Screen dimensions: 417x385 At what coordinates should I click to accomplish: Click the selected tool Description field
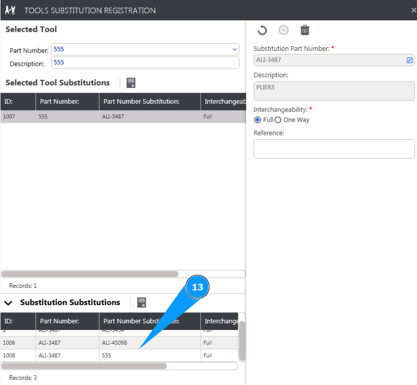(145, 63)
